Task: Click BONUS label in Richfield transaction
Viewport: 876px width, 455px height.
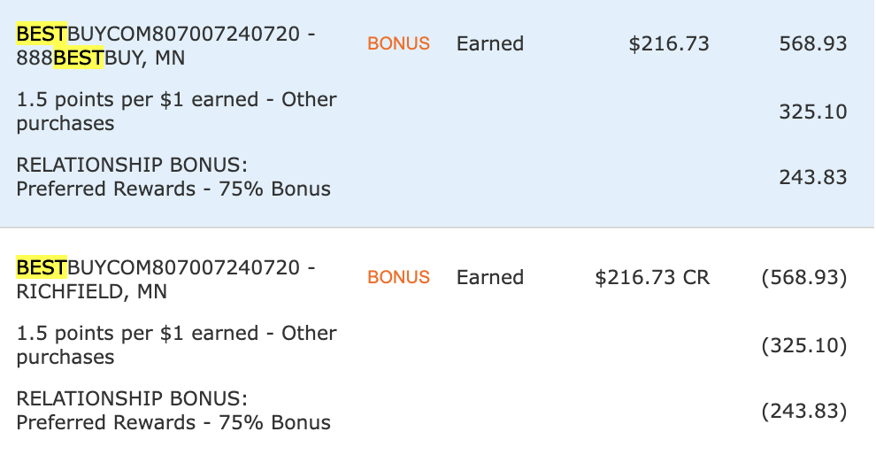Action: coord(398,277)
